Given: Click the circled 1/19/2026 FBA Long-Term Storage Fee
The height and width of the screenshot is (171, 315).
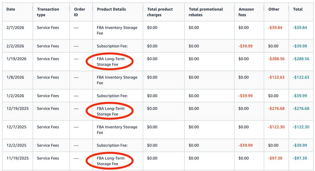Looking at the screenshot, I should tap(110, 61).
